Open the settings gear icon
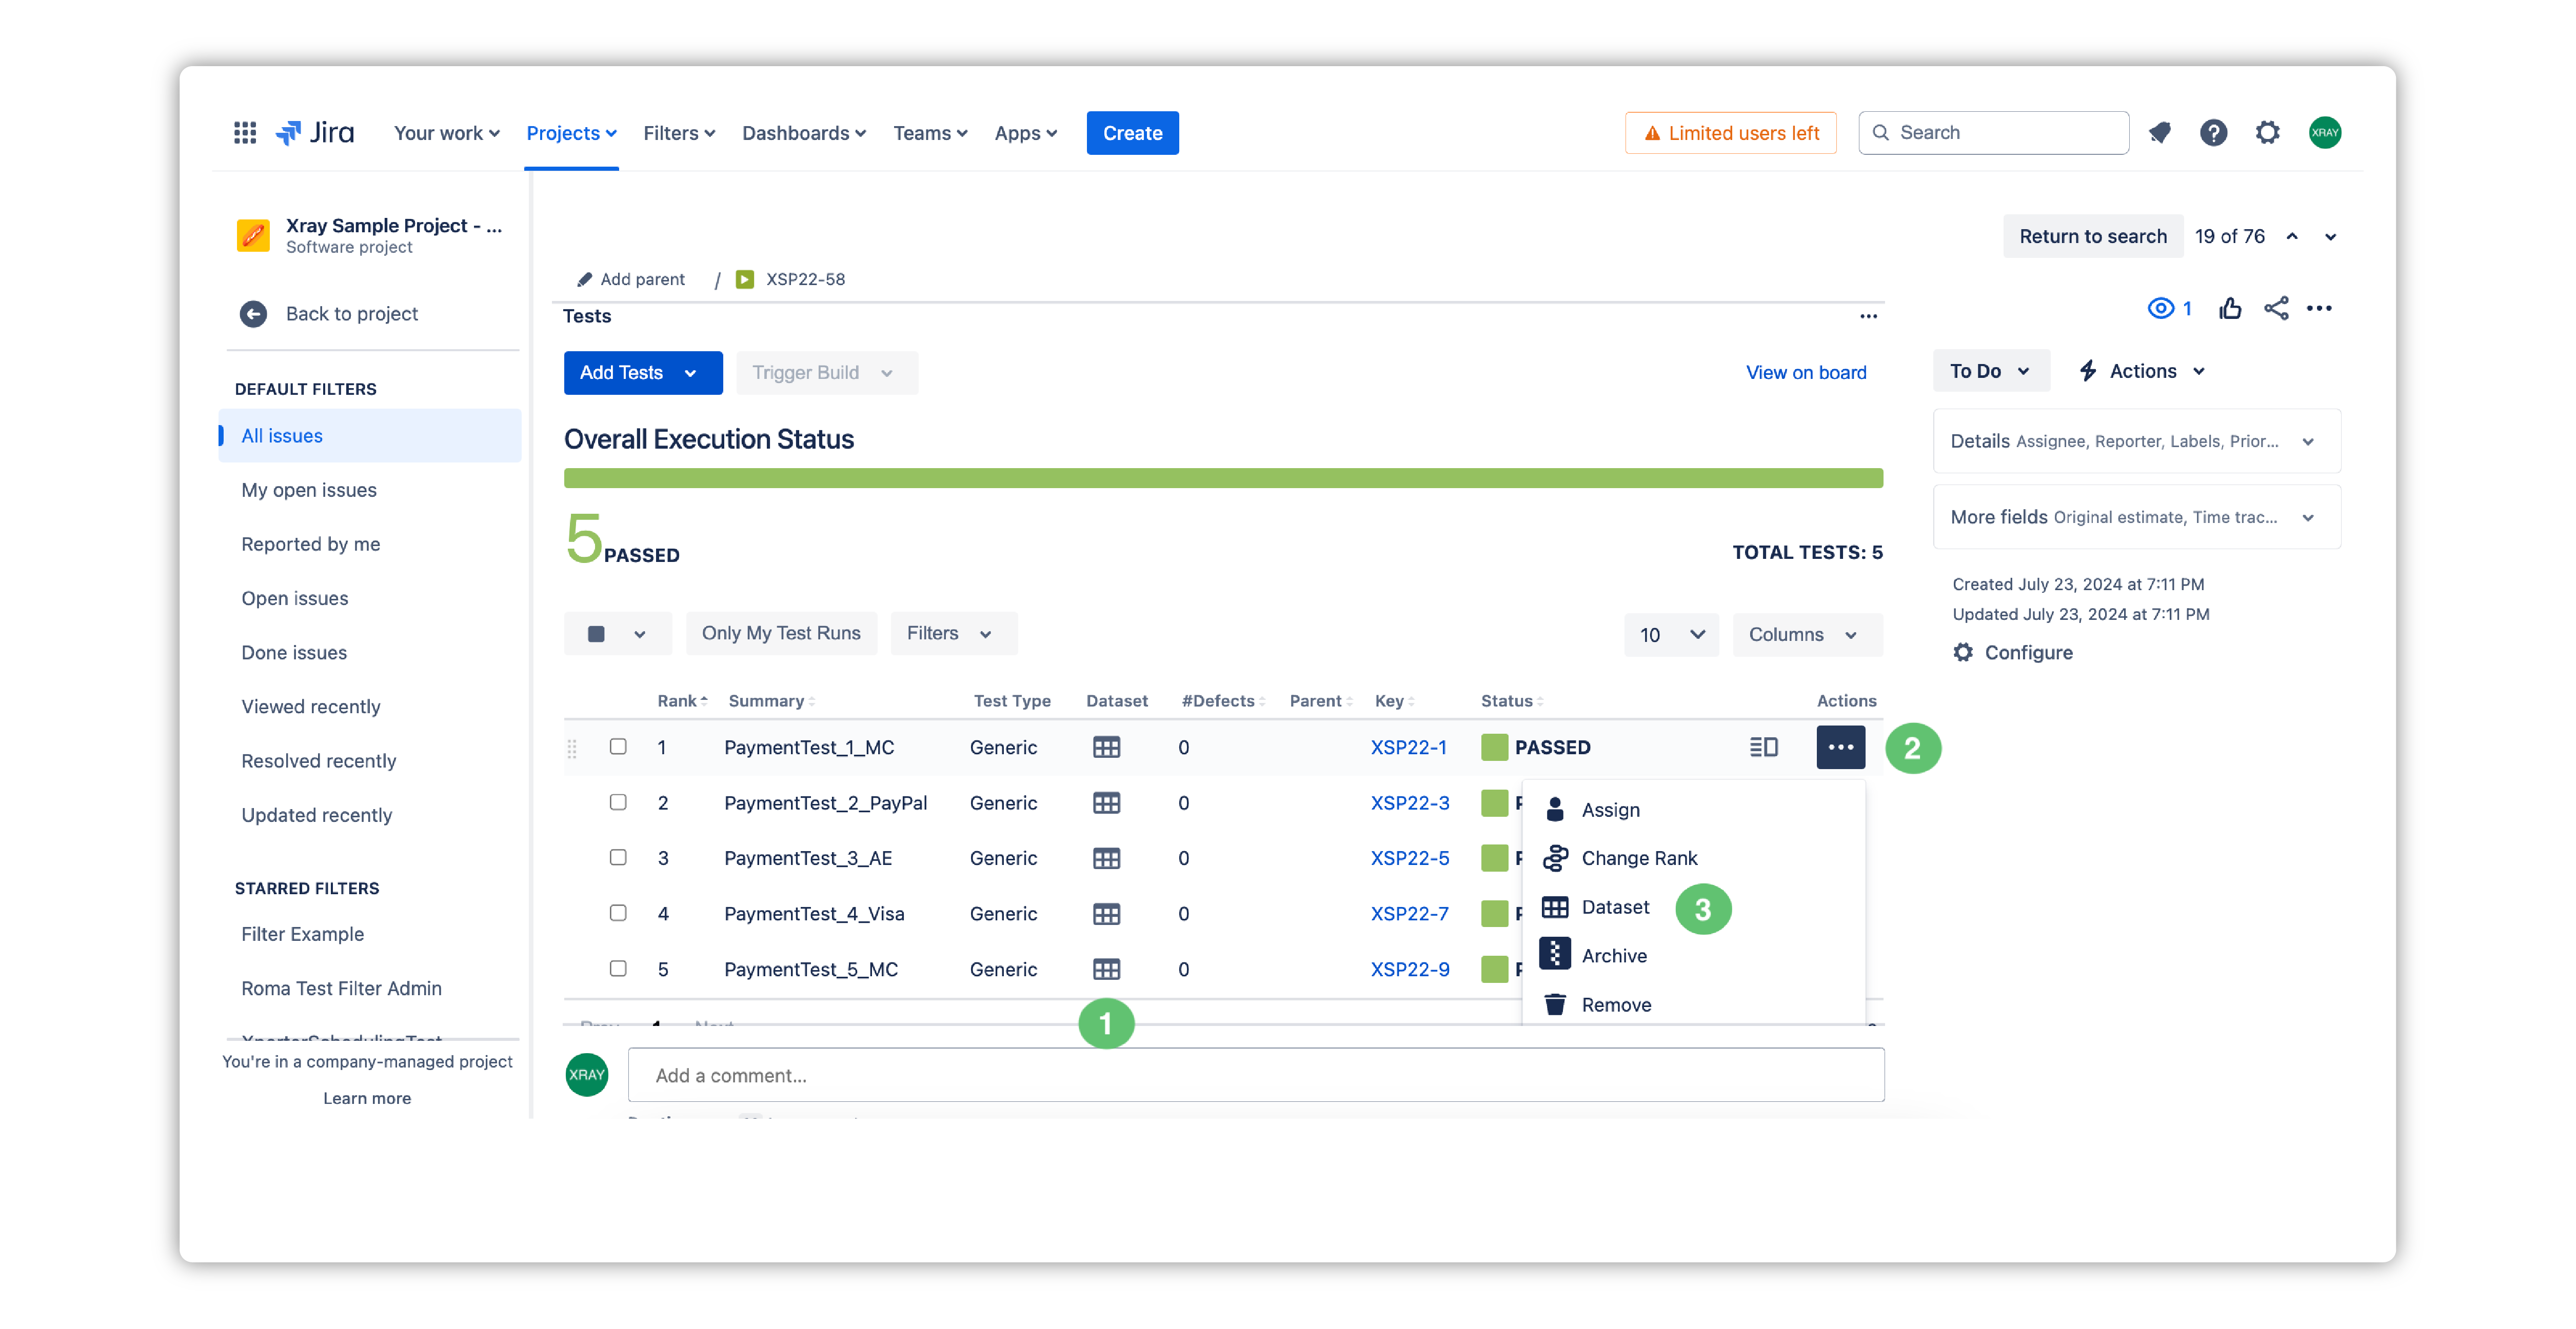Image resolution: width=2576 pixels, height=1329 pixels. pos(2267,133)
